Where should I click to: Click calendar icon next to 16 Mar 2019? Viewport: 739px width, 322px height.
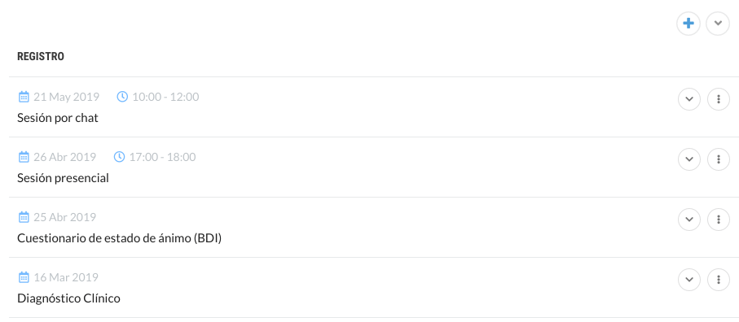click(x=24, y=277)
